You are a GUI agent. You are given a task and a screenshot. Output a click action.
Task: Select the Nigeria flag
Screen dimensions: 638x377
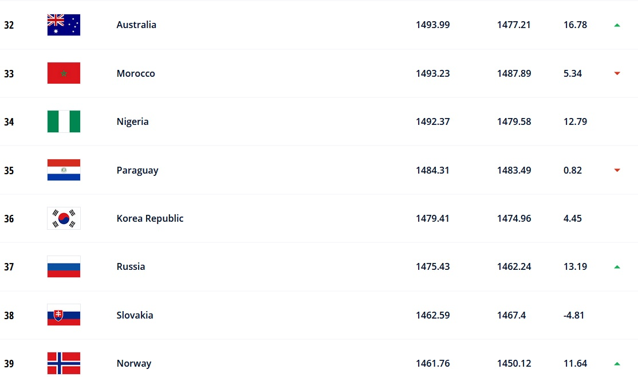(64, 121)
